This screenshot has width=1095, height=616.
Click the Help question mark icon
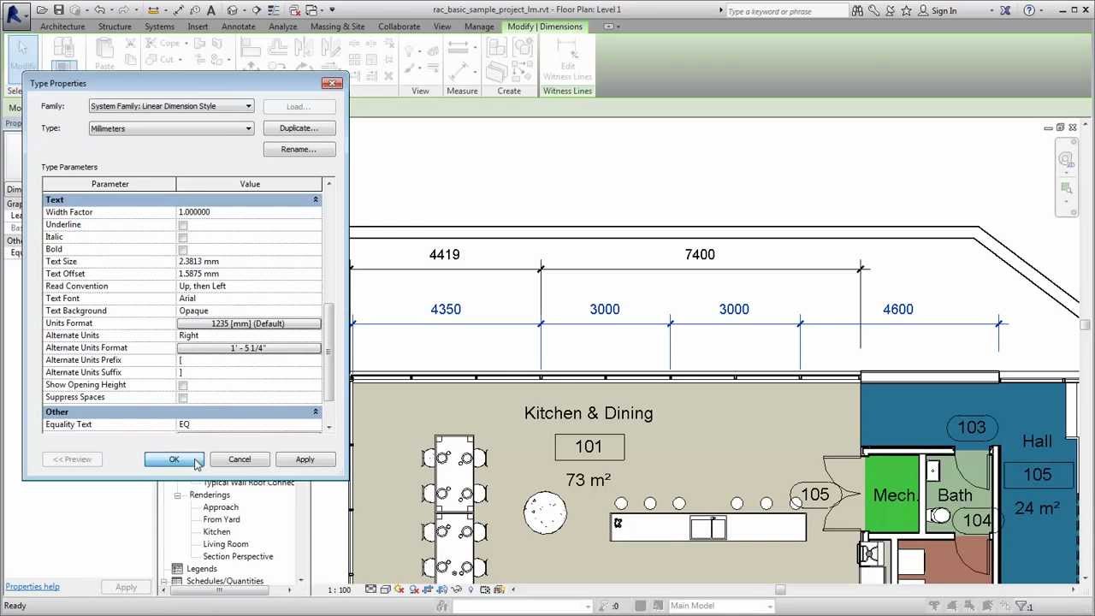1029,10
